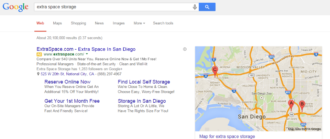Open Map for extra space storage link
This screenshot has height=139, width=330.
click(x=227, y=136)
